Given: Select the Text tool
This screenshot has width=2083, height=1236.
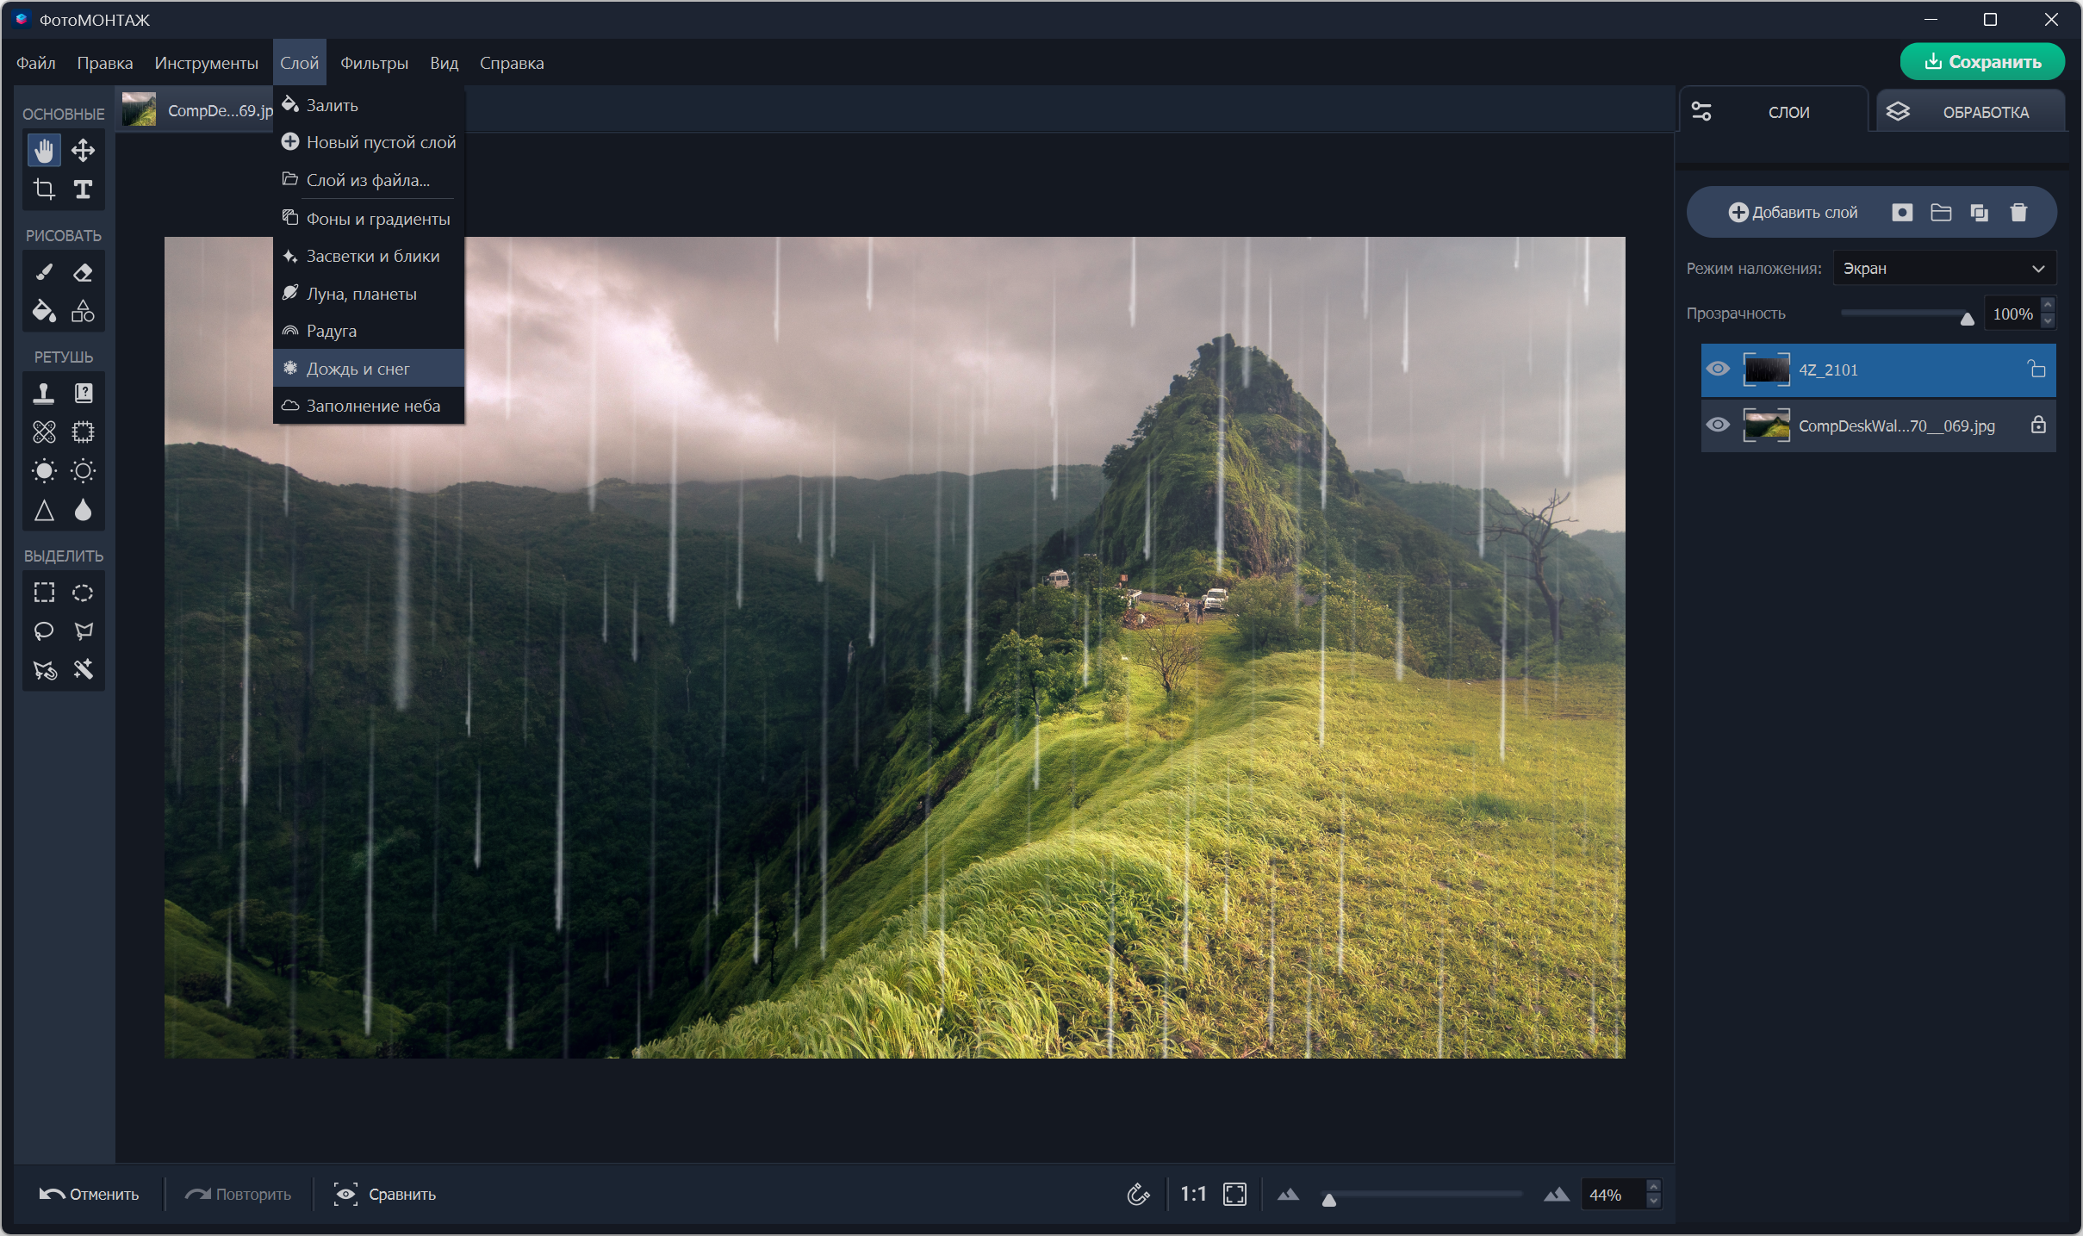Looking at the screenshot, I should click(83, 189).
